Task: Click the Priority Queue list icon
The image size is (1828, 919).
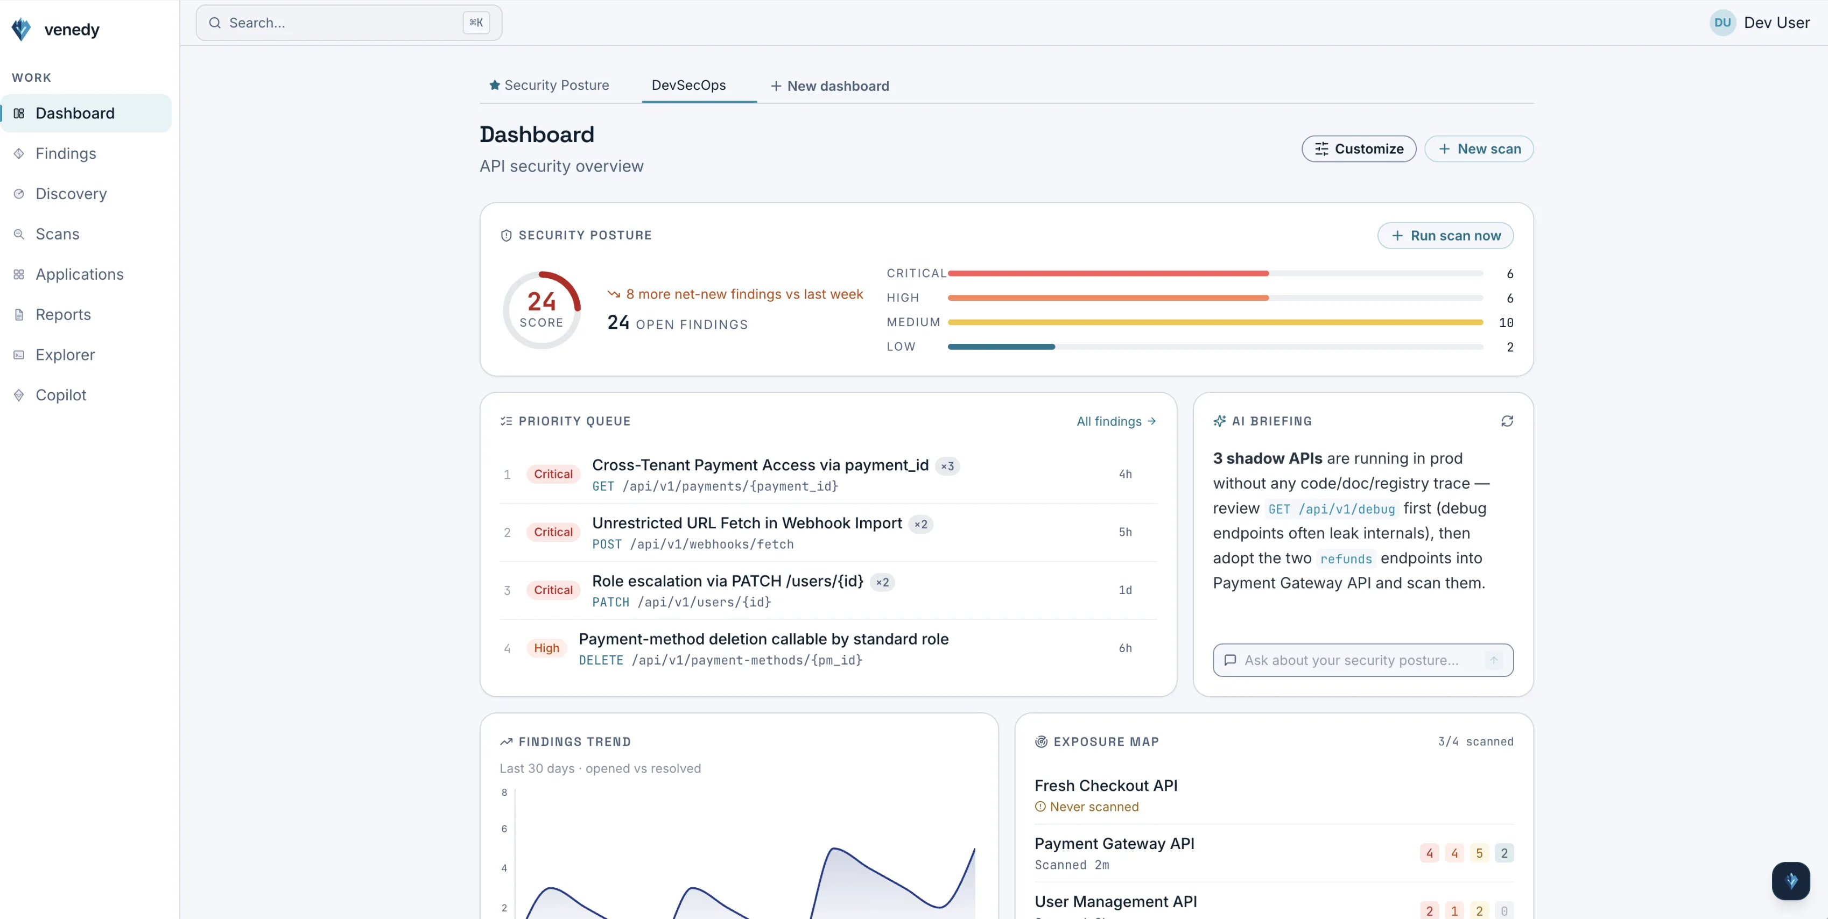Action: pyautogui.click(x=506, y=421)
